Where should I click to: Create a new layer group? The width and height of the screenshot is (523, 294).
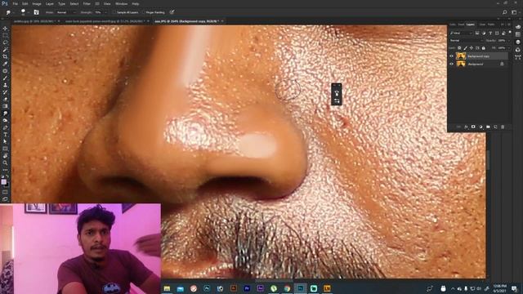pyautogui.click(x=488, y=127)
